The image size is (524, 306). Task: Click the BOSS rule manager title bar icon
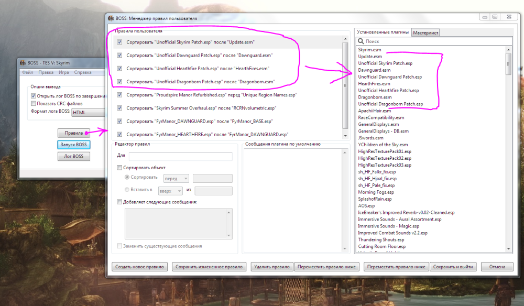(x=111, y=18)
